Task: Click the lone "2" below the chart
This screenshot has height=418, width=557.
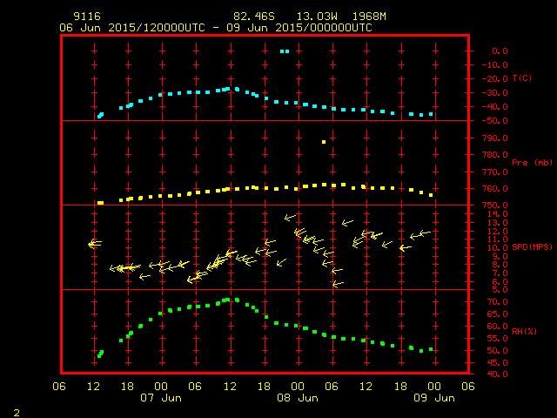Action: click(17, 413)
